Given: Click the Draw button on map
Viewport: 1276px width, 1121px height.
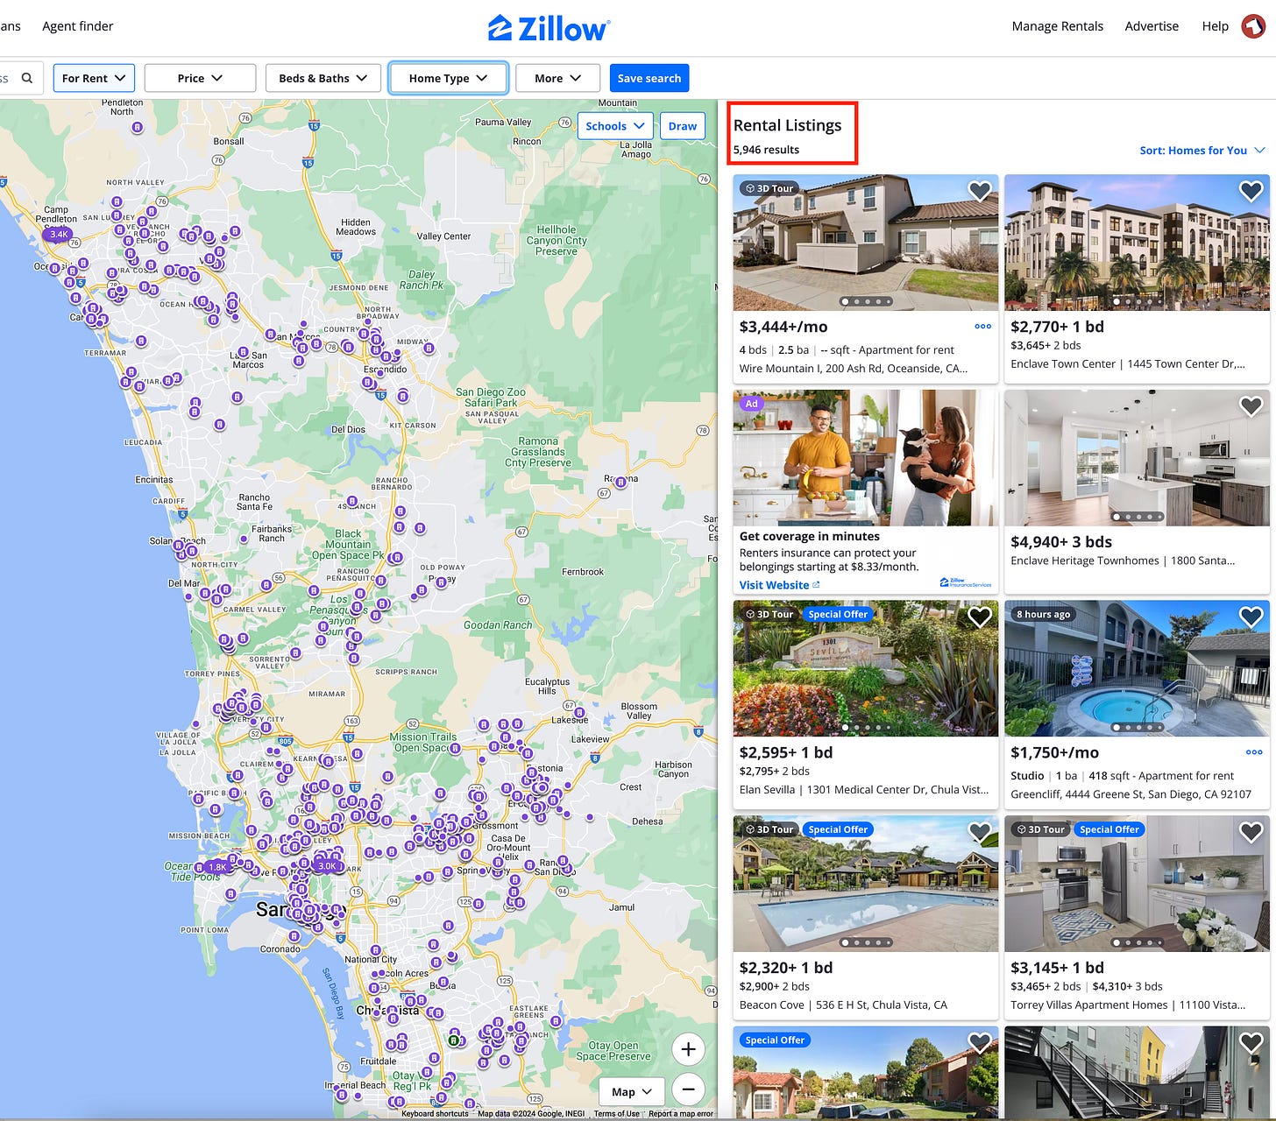Looking at the screenshot, I should click(682, 126).
